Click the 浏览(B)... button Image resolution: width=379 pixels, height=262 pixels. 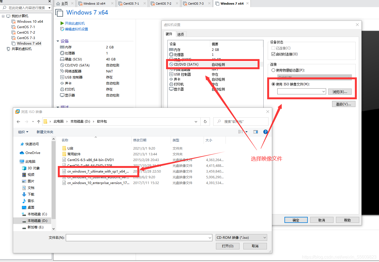point(340,92)
